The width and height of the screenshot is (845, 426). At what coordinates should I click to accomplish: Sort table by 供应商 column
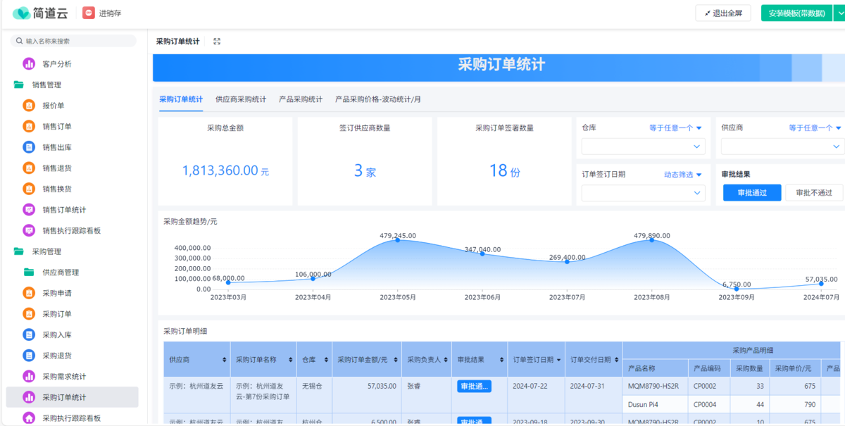coord(225,360)
